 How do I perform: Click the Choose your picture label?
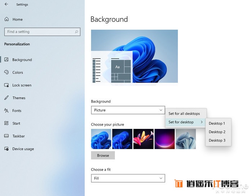click(x=108, y=125)
